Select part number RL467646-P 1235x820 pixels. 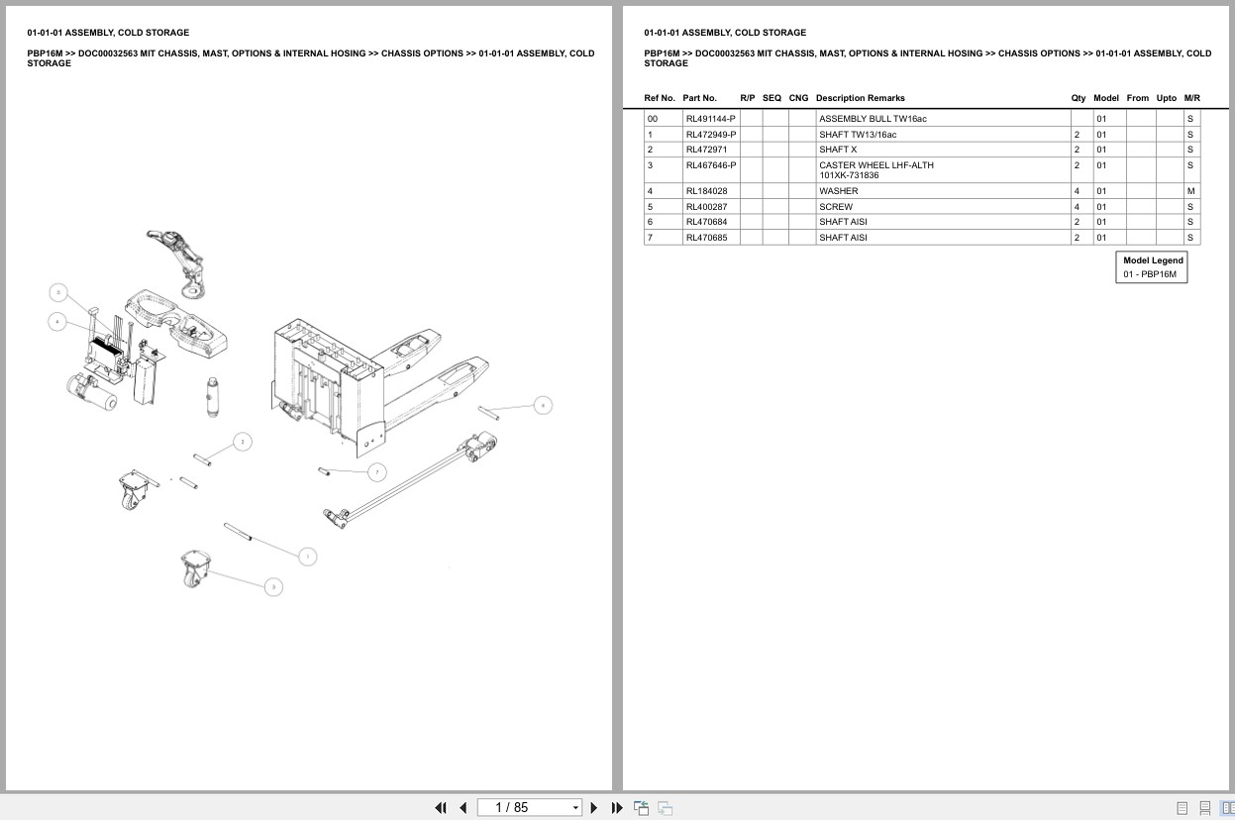[711, 165]
